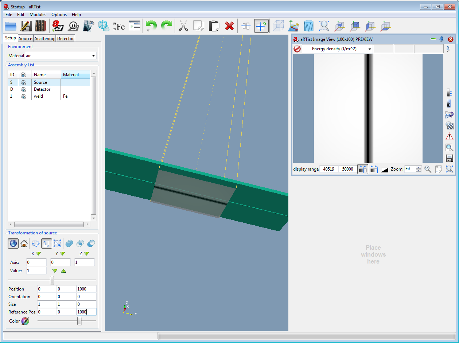Select the translate transformation mode icon
The height and width of the screenshot is (343, 459).
pyautogui.click(x=47, y=243)
